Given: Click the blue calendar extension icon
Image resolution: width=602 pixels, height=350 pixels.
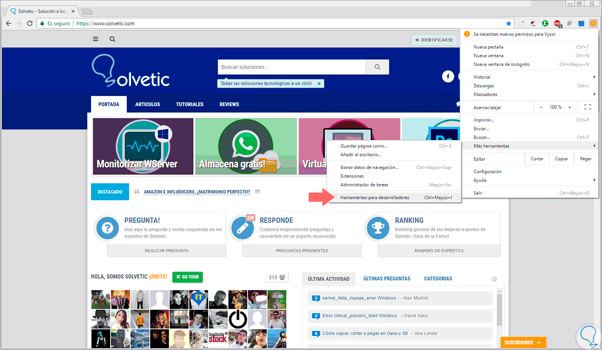Looking at the screenshot, I should (581, 23).
